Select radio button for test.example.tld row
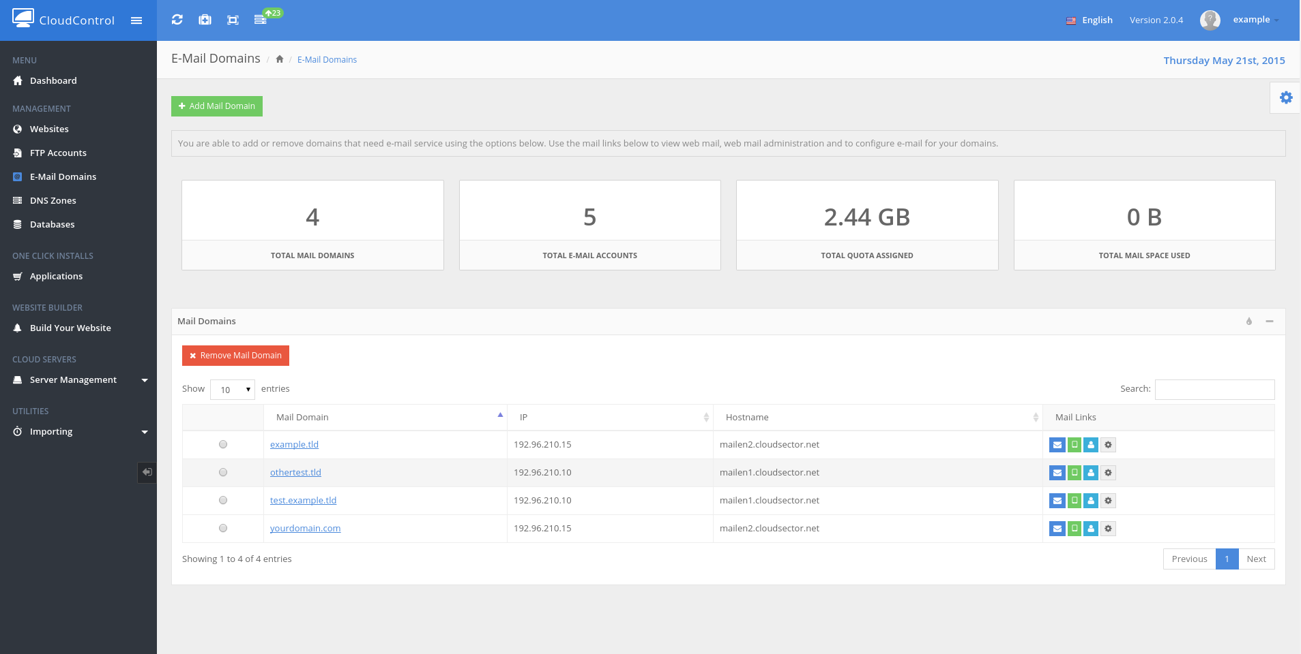The image size is (1301, 654). tap(223, 500)
